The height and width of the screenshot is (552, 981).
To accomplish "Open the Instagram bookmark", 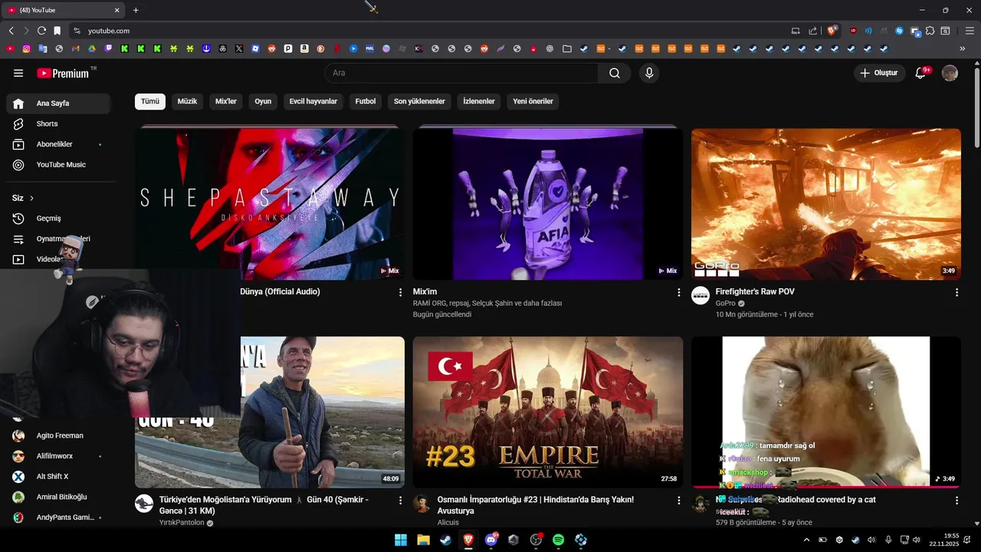I will tap(26, 48).
